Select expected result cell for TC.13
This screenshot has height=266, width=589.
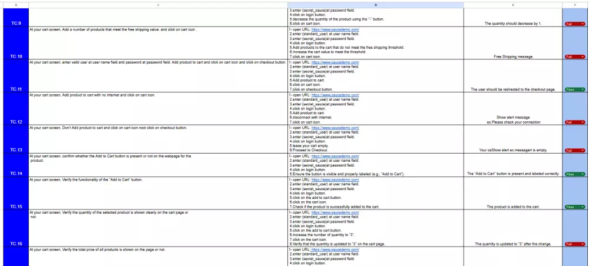513,139
